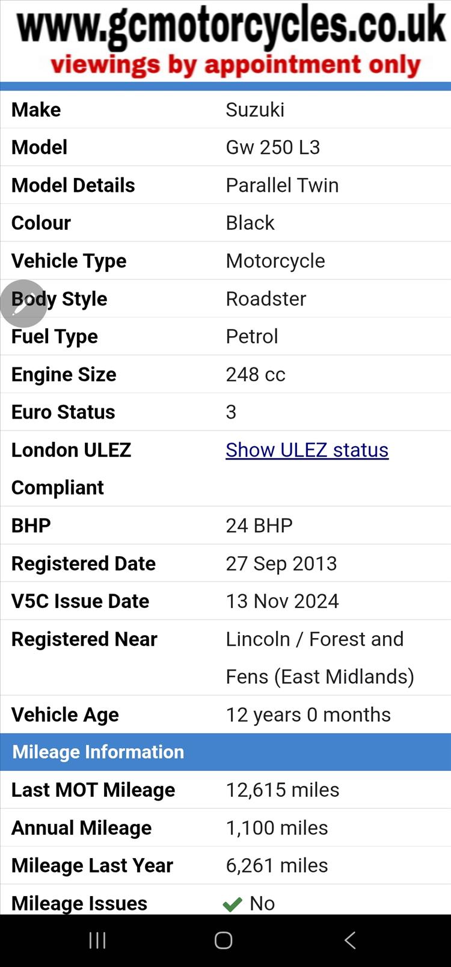Click the 24 BHP value

(259, 526)
